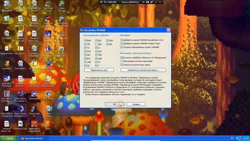Toggle the TAR association checkbox

(96, 55)
